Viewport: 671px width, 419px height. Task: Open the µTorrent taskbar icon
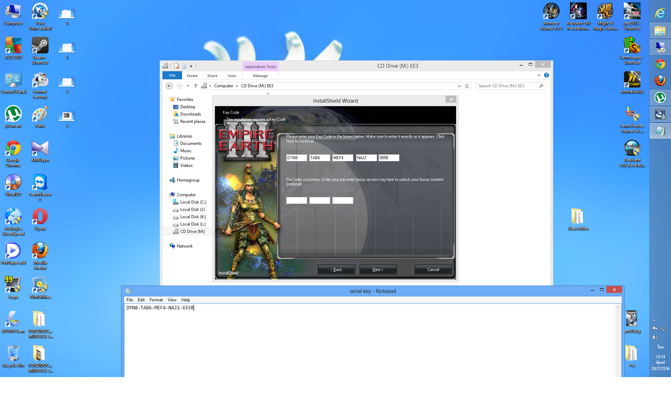pos(660,97)
